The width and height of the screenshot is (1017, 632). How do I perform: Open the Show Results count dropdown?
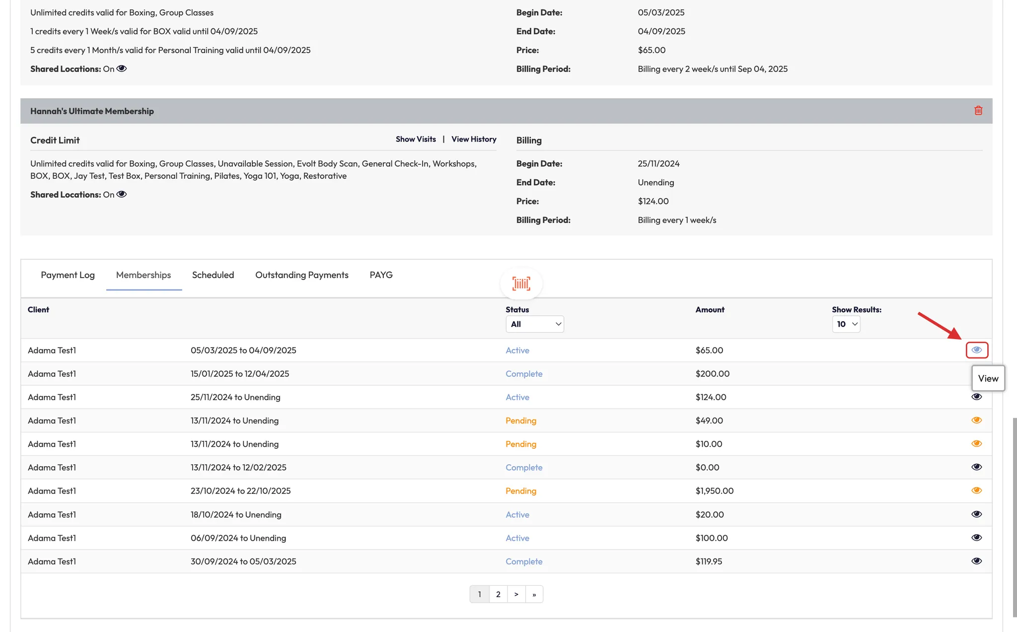coord(846,324)
